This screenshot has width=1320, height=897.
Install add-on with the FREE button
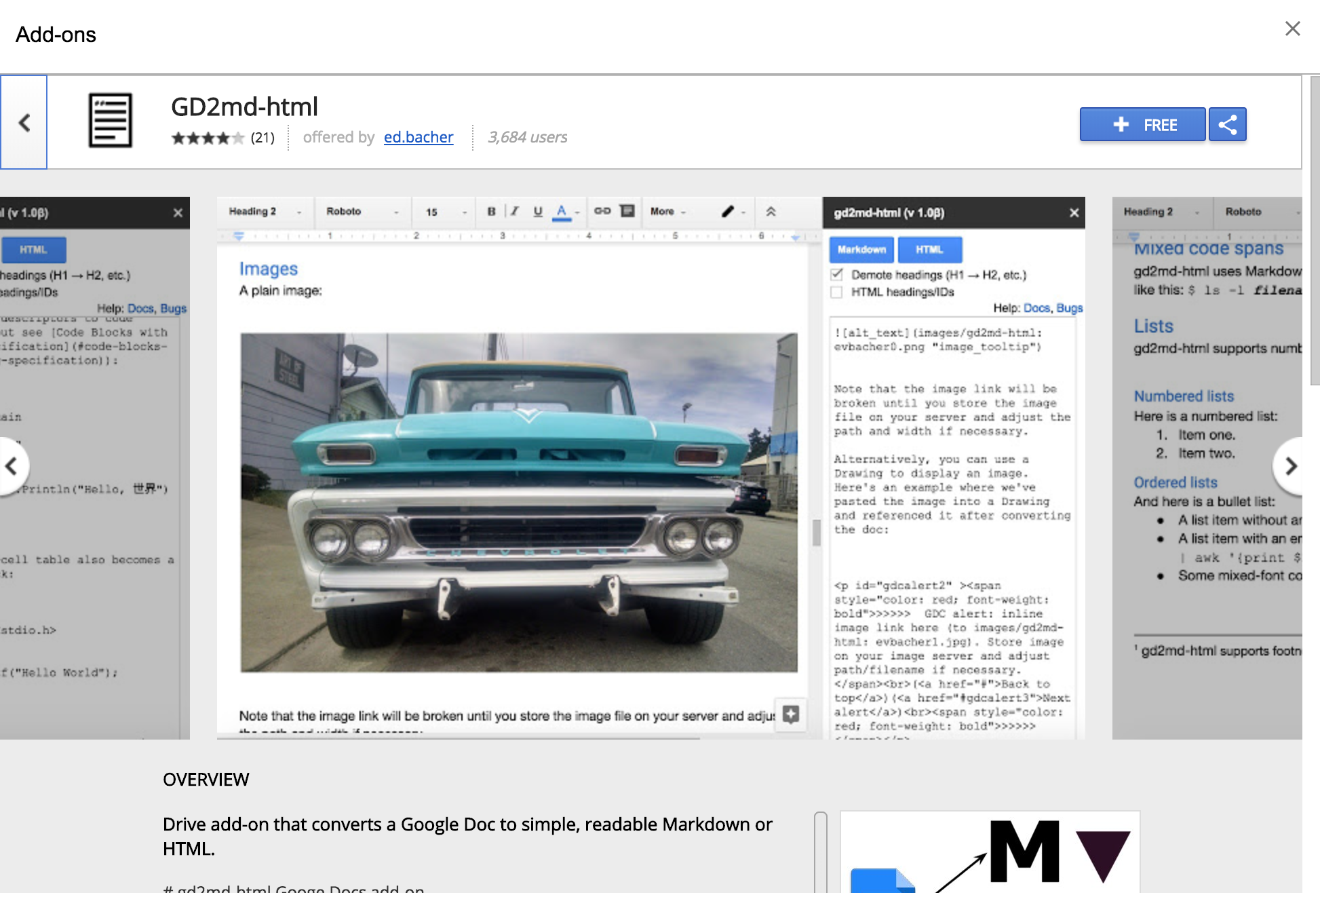pos(1142,124)
